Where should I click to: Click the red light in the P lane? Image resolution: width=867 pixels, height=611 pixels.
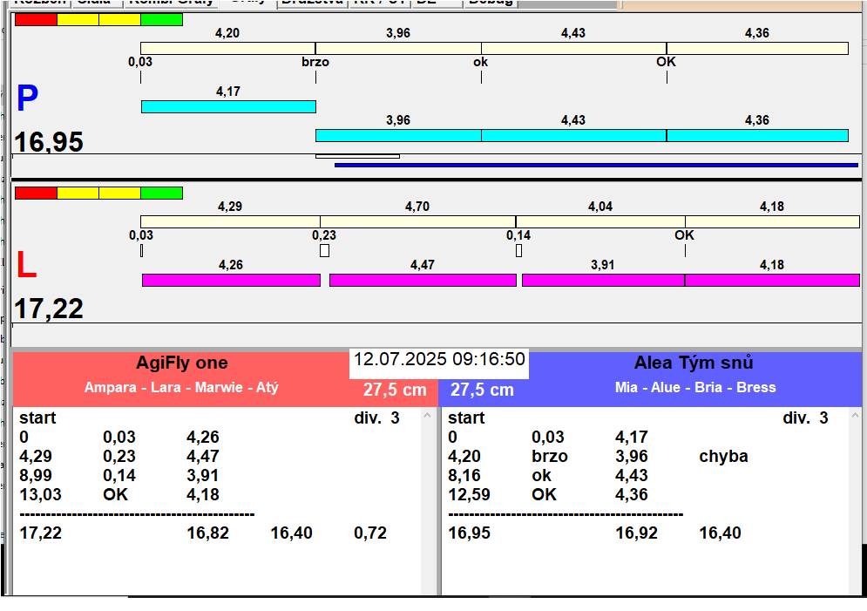coord(36,19)
